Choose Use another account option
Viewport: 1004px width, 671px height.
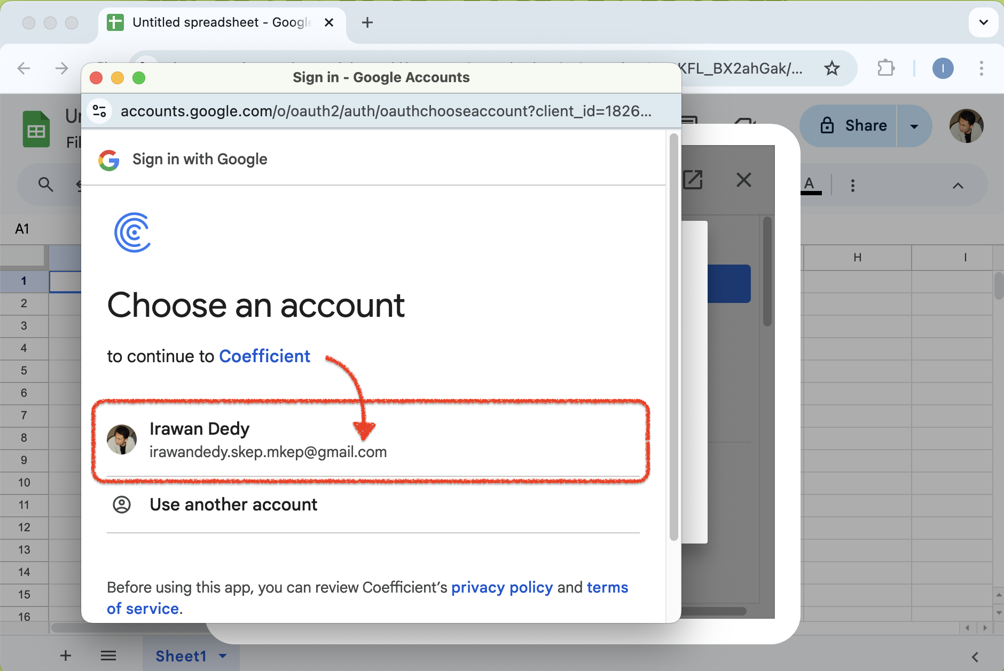(373, 505)
